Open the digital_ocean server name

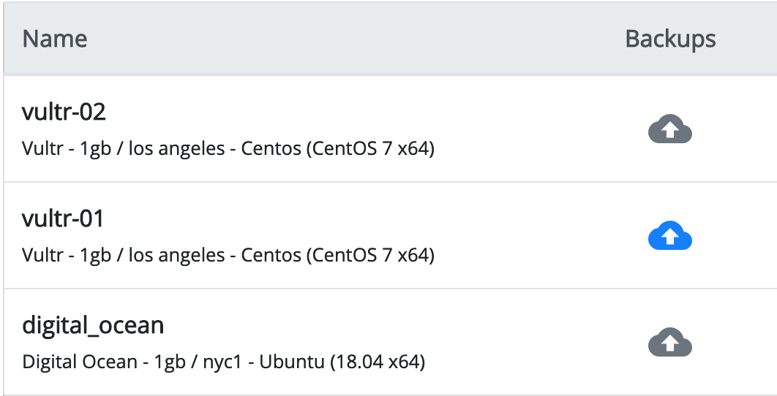pos(93,326)
